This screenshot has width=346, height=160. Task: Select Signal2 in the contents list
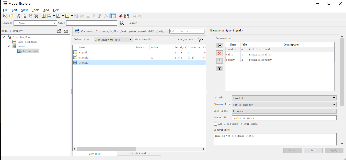point(84,57)
